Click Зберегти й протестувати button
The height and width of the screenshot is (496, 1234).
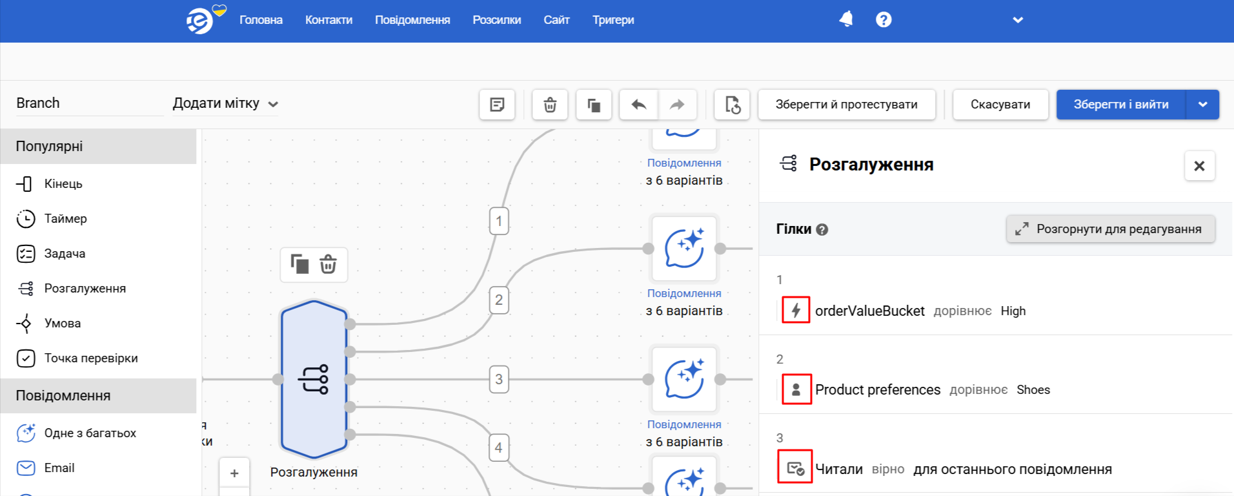(846, 105)
